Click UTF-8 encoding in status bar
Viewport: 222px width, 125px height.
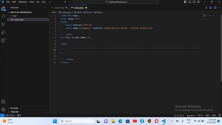[200, 115]
